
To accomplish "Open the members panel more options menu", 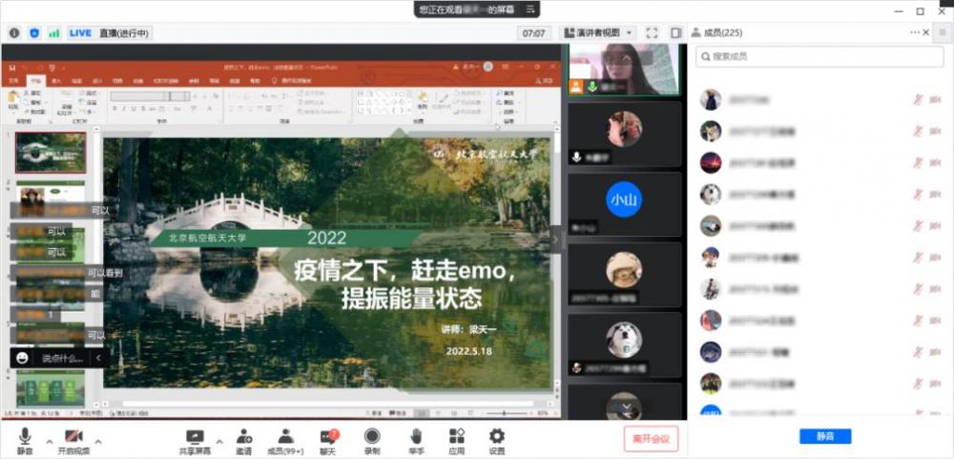I will [x=916, y=32].
